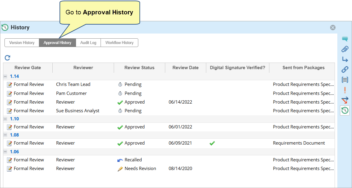Click the history clock icon in sidebar
The width and height of the screenshot is (352, 188).
click(x=345, y=110)
